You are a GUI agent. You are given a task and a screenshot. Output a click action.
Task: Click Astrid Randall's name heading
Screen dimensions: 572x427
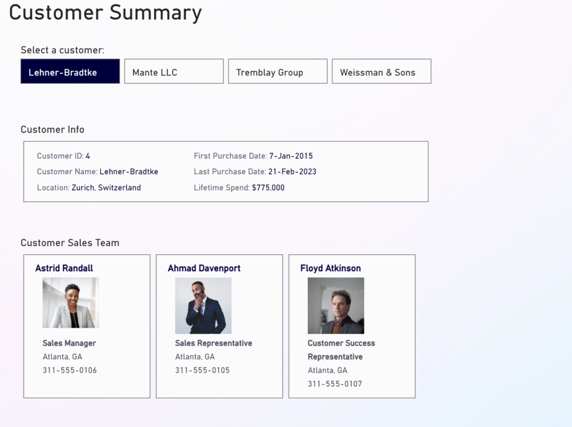[x=64, y=268]
